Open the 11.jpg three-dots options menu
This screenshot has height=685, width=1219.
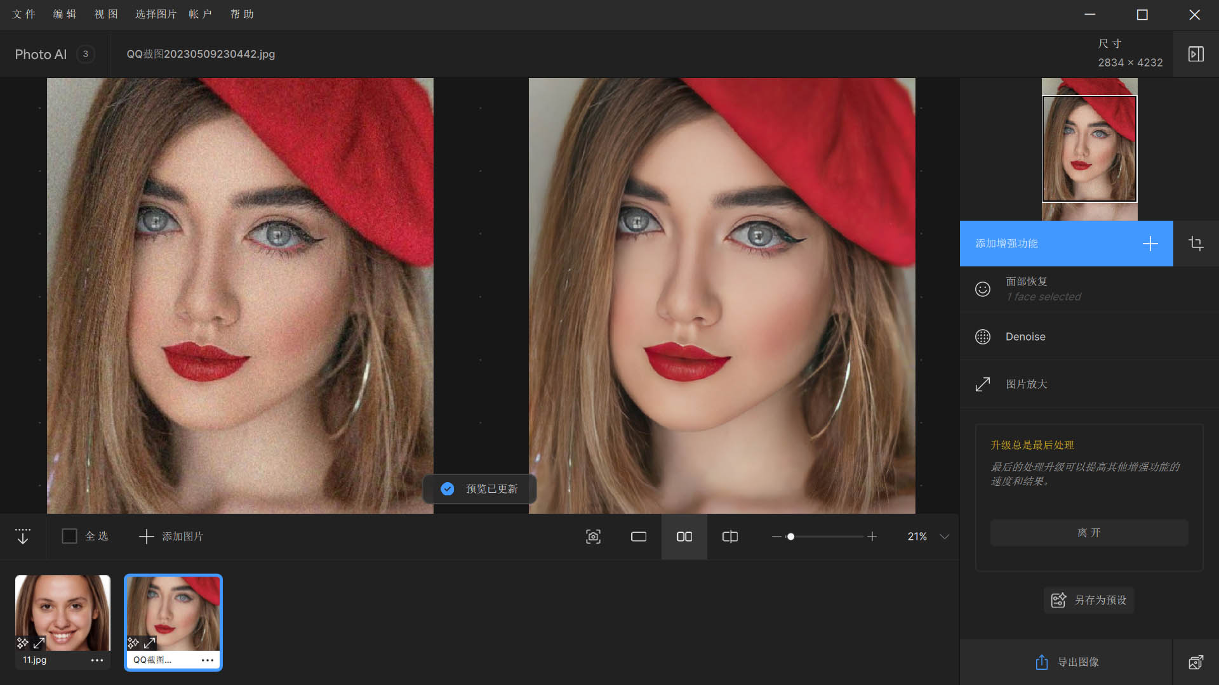click(97, 660)
